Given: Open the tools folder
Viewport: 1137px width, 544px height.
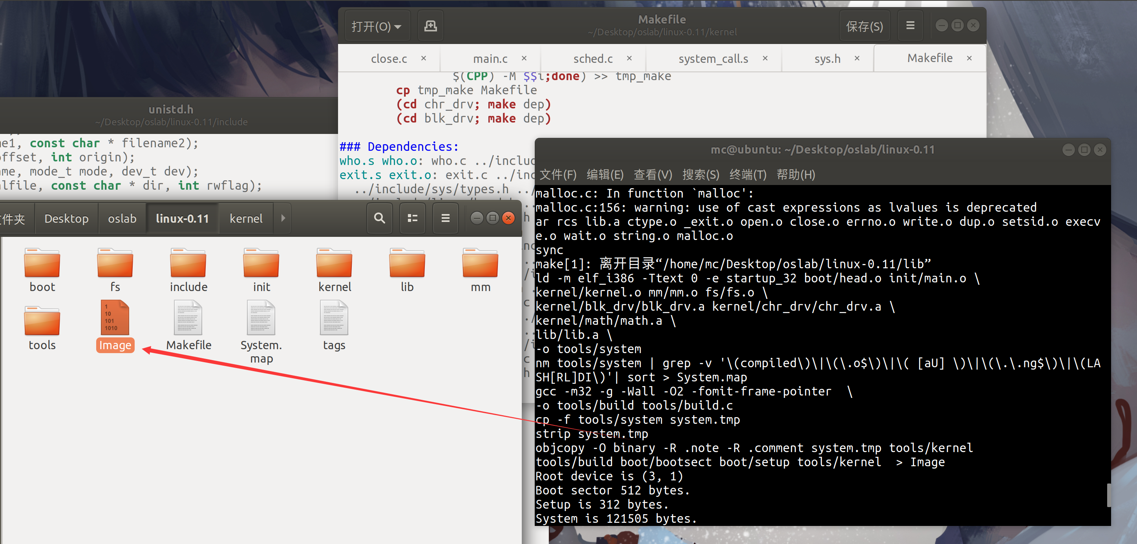Looking at the screenshot, I should pos(42,321).
